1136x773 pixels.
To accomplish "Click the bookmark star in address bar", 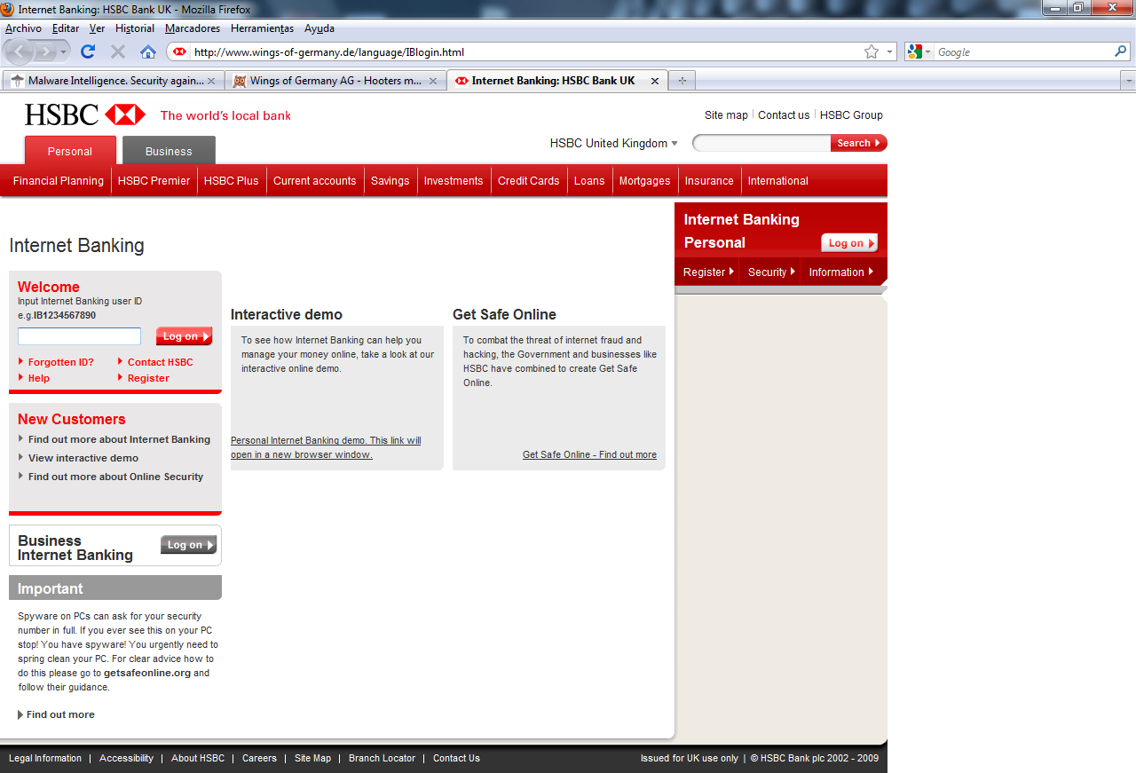I will 872,51.
